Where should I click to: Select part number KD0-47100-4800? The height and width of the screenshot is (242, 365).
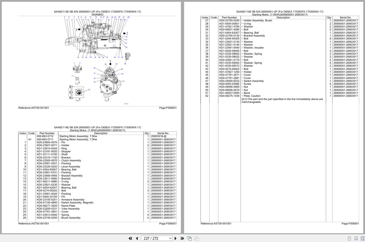47,203
